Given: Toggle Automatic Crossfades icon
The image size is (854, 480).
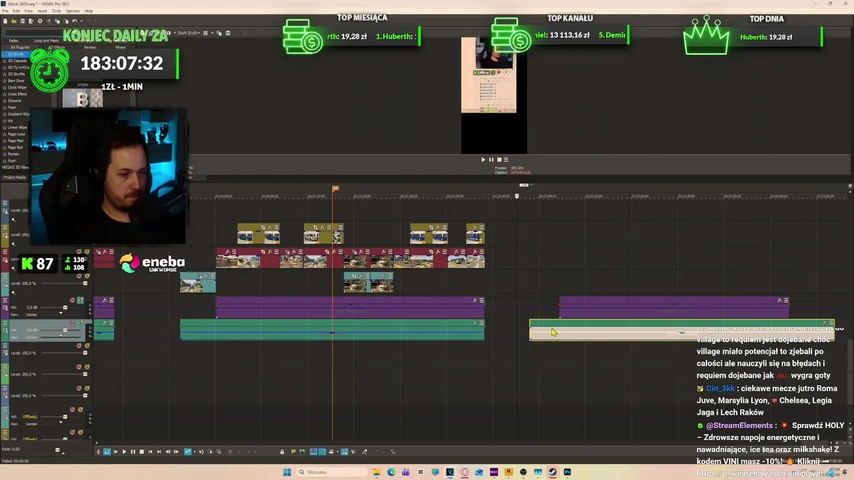Looking at the screenshot, I should [322, 451].
